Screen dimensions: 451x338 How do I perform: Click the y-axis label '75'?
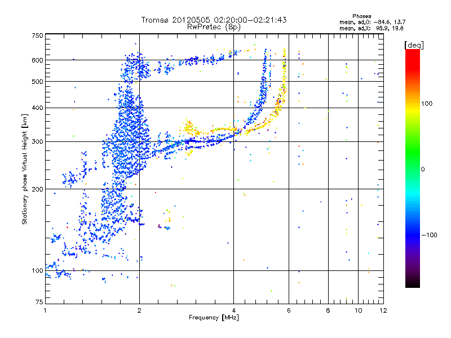39,302
